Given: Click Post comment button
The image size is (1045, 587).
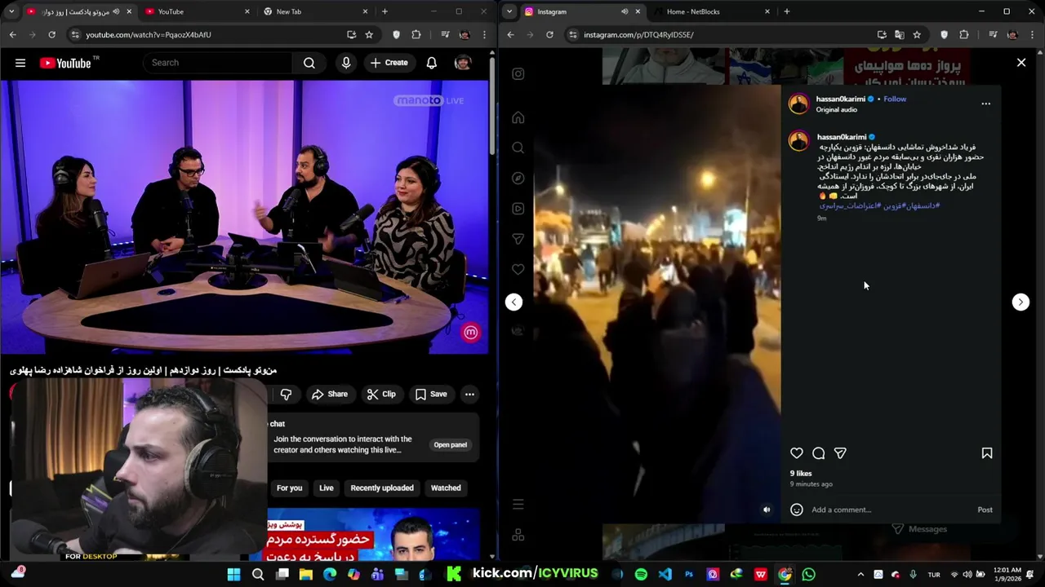Looking at the screenshot, I should click(985, 510).
